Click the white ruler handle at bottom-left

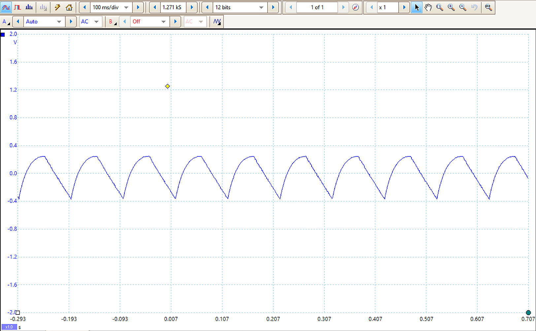pos(18,313)
